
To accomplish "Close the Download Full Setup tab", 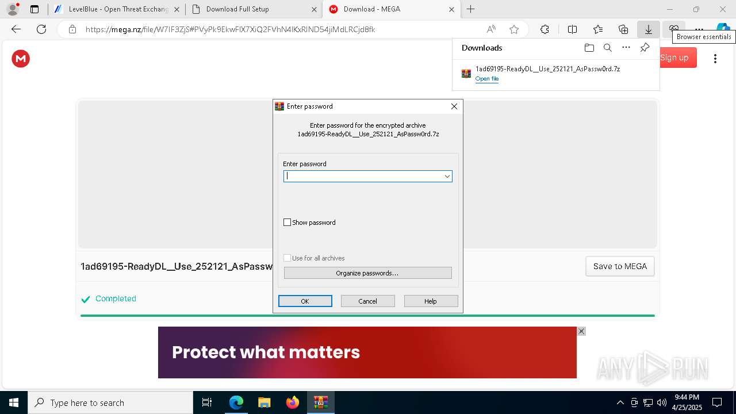I will click(314, 9).
